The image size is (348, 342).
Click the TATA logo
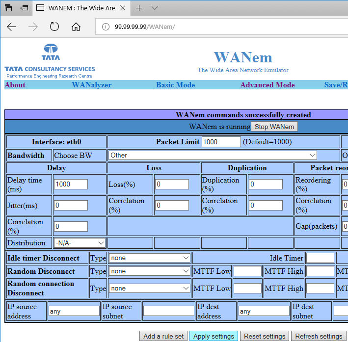click(x=51, y=52)
